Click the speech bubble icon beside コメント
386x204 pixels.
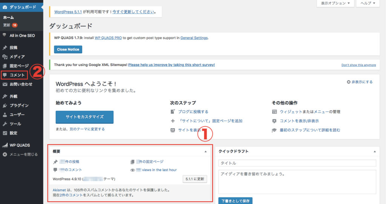click(x=5, y=75)
